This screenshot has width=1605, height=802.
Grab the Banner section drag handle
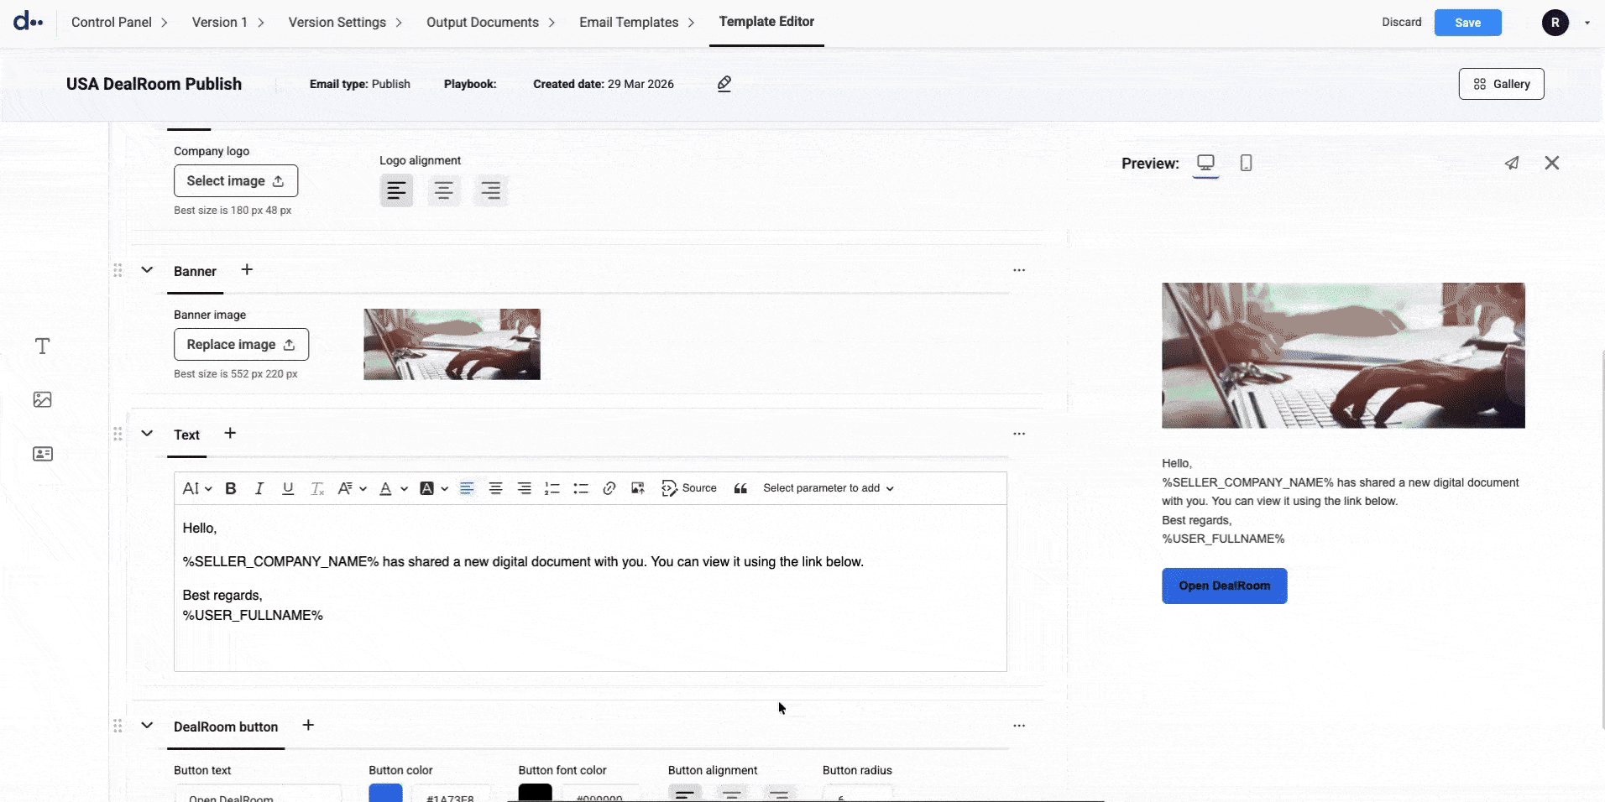(118, 270)
